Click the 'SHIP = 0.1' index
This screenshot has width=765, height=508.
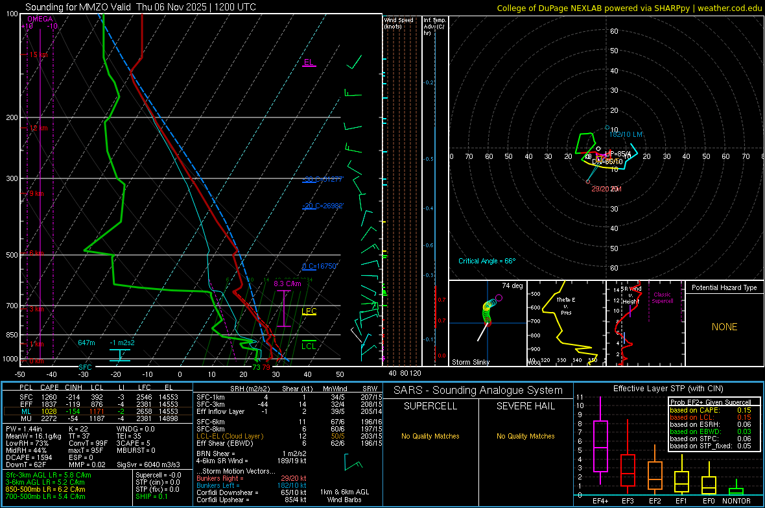(152, 496)
